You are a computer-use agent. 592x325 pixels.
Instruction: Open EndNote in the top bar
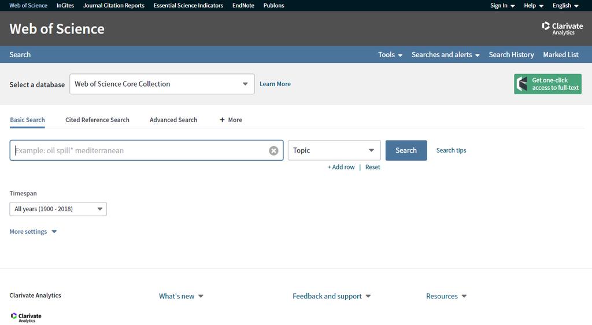(x=243, y=5)
